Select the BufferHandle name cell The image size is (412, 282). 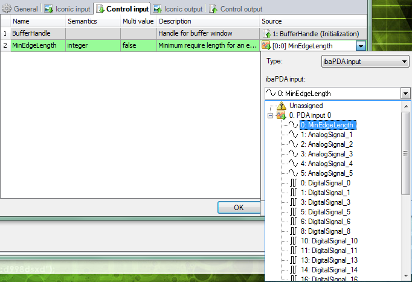[38, 33]
